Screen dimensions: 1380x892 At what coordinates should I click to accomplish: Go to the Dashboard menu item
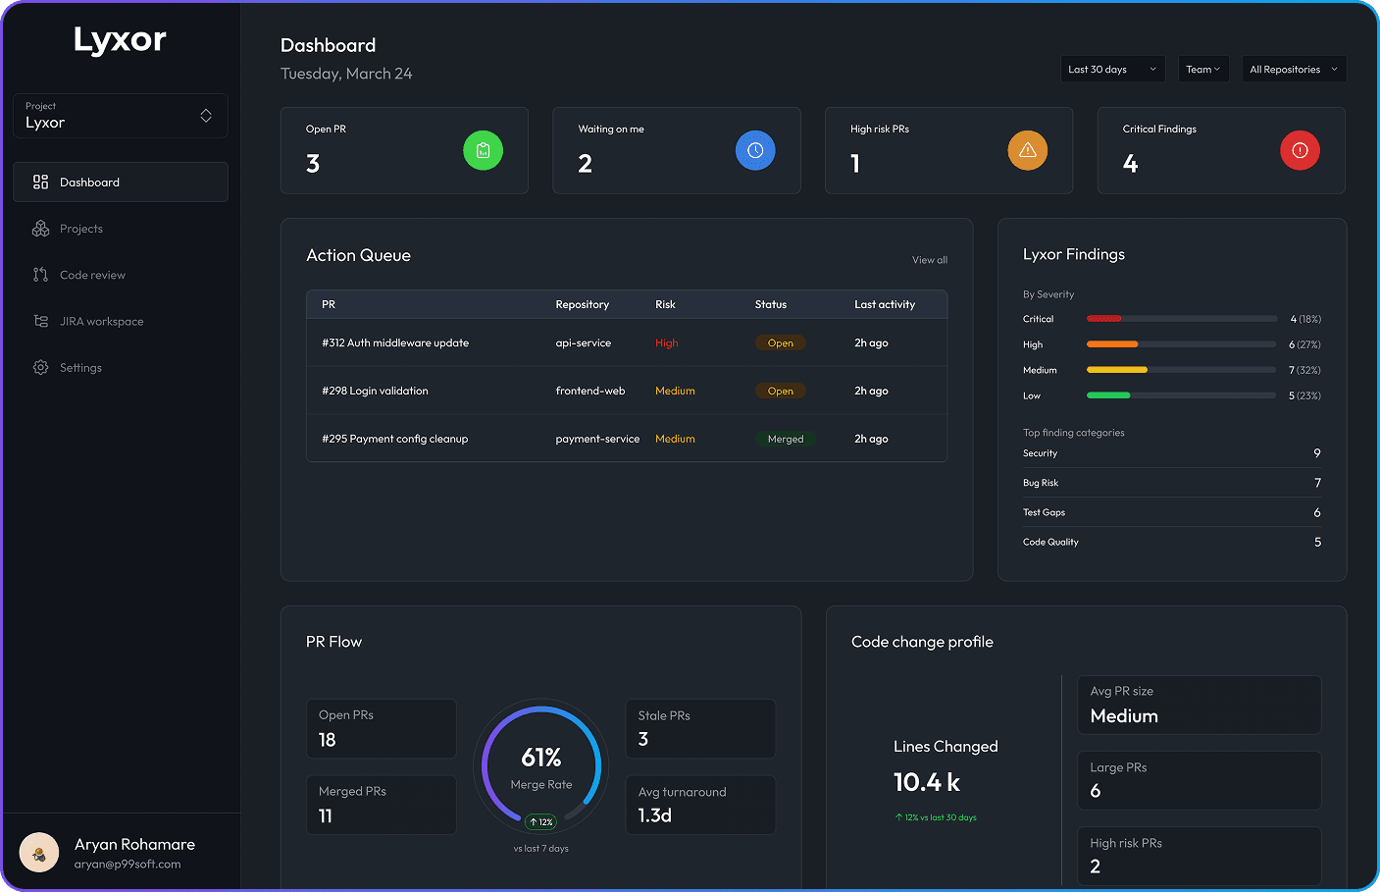121,183
